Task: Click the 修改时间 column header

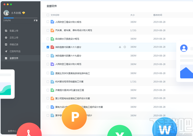Action: [x=158, y=15]
